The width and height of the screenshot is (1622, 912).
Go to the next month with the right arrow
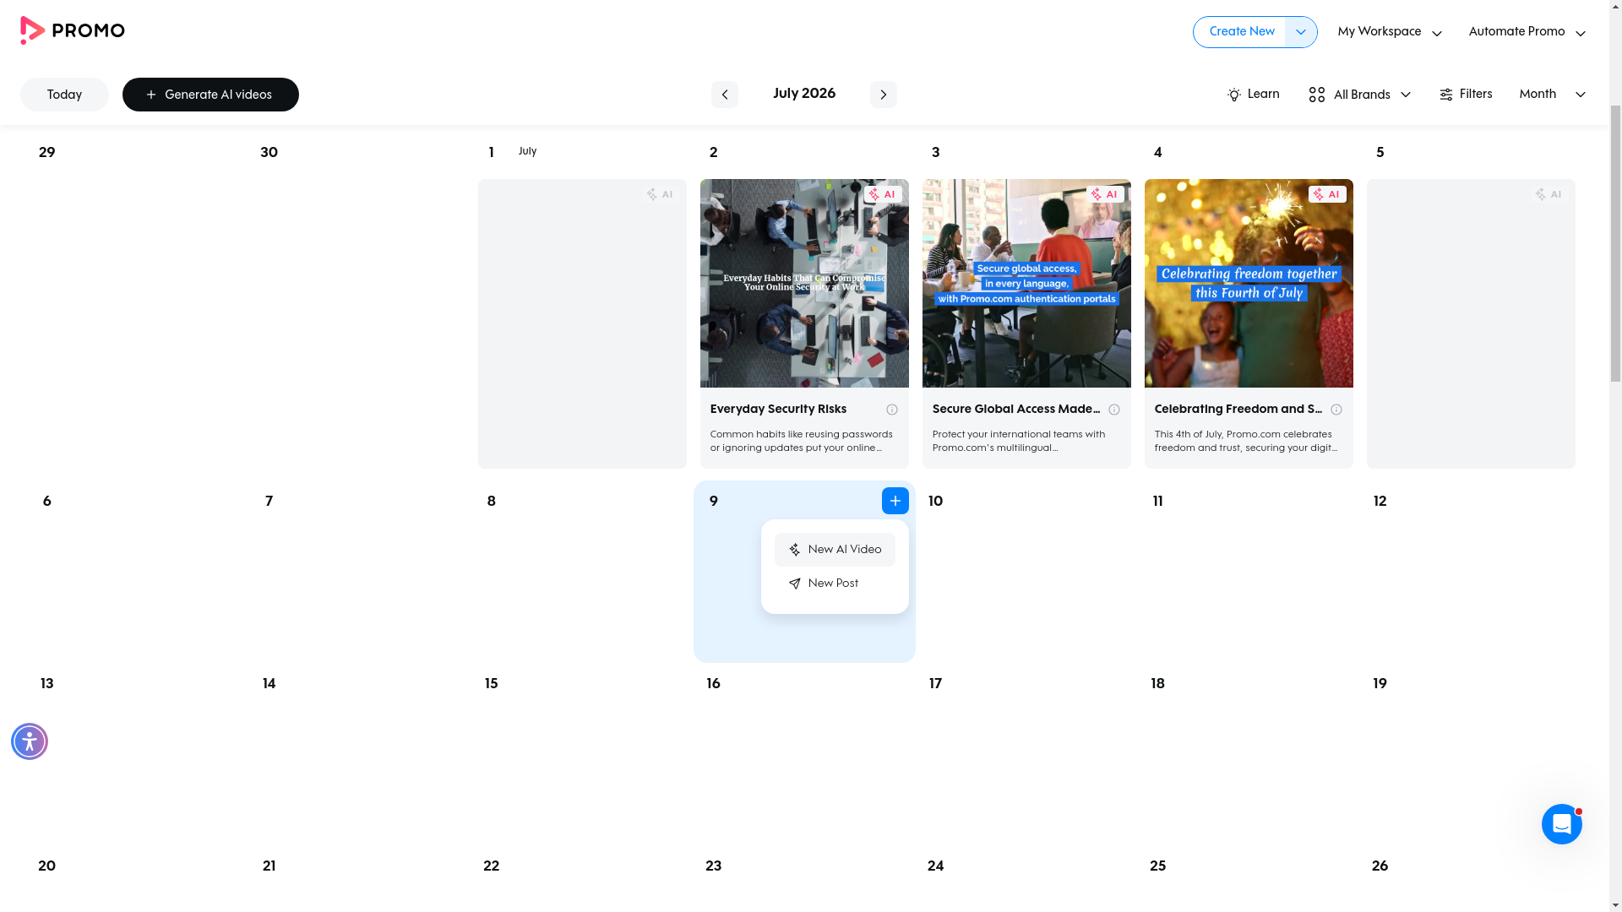[883, 95]
